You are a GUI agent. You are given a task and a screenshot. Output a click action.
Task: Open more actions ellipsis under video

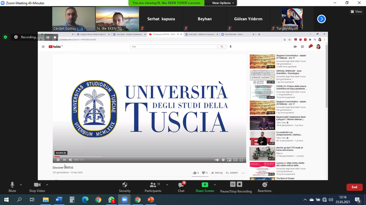(243, 173)
